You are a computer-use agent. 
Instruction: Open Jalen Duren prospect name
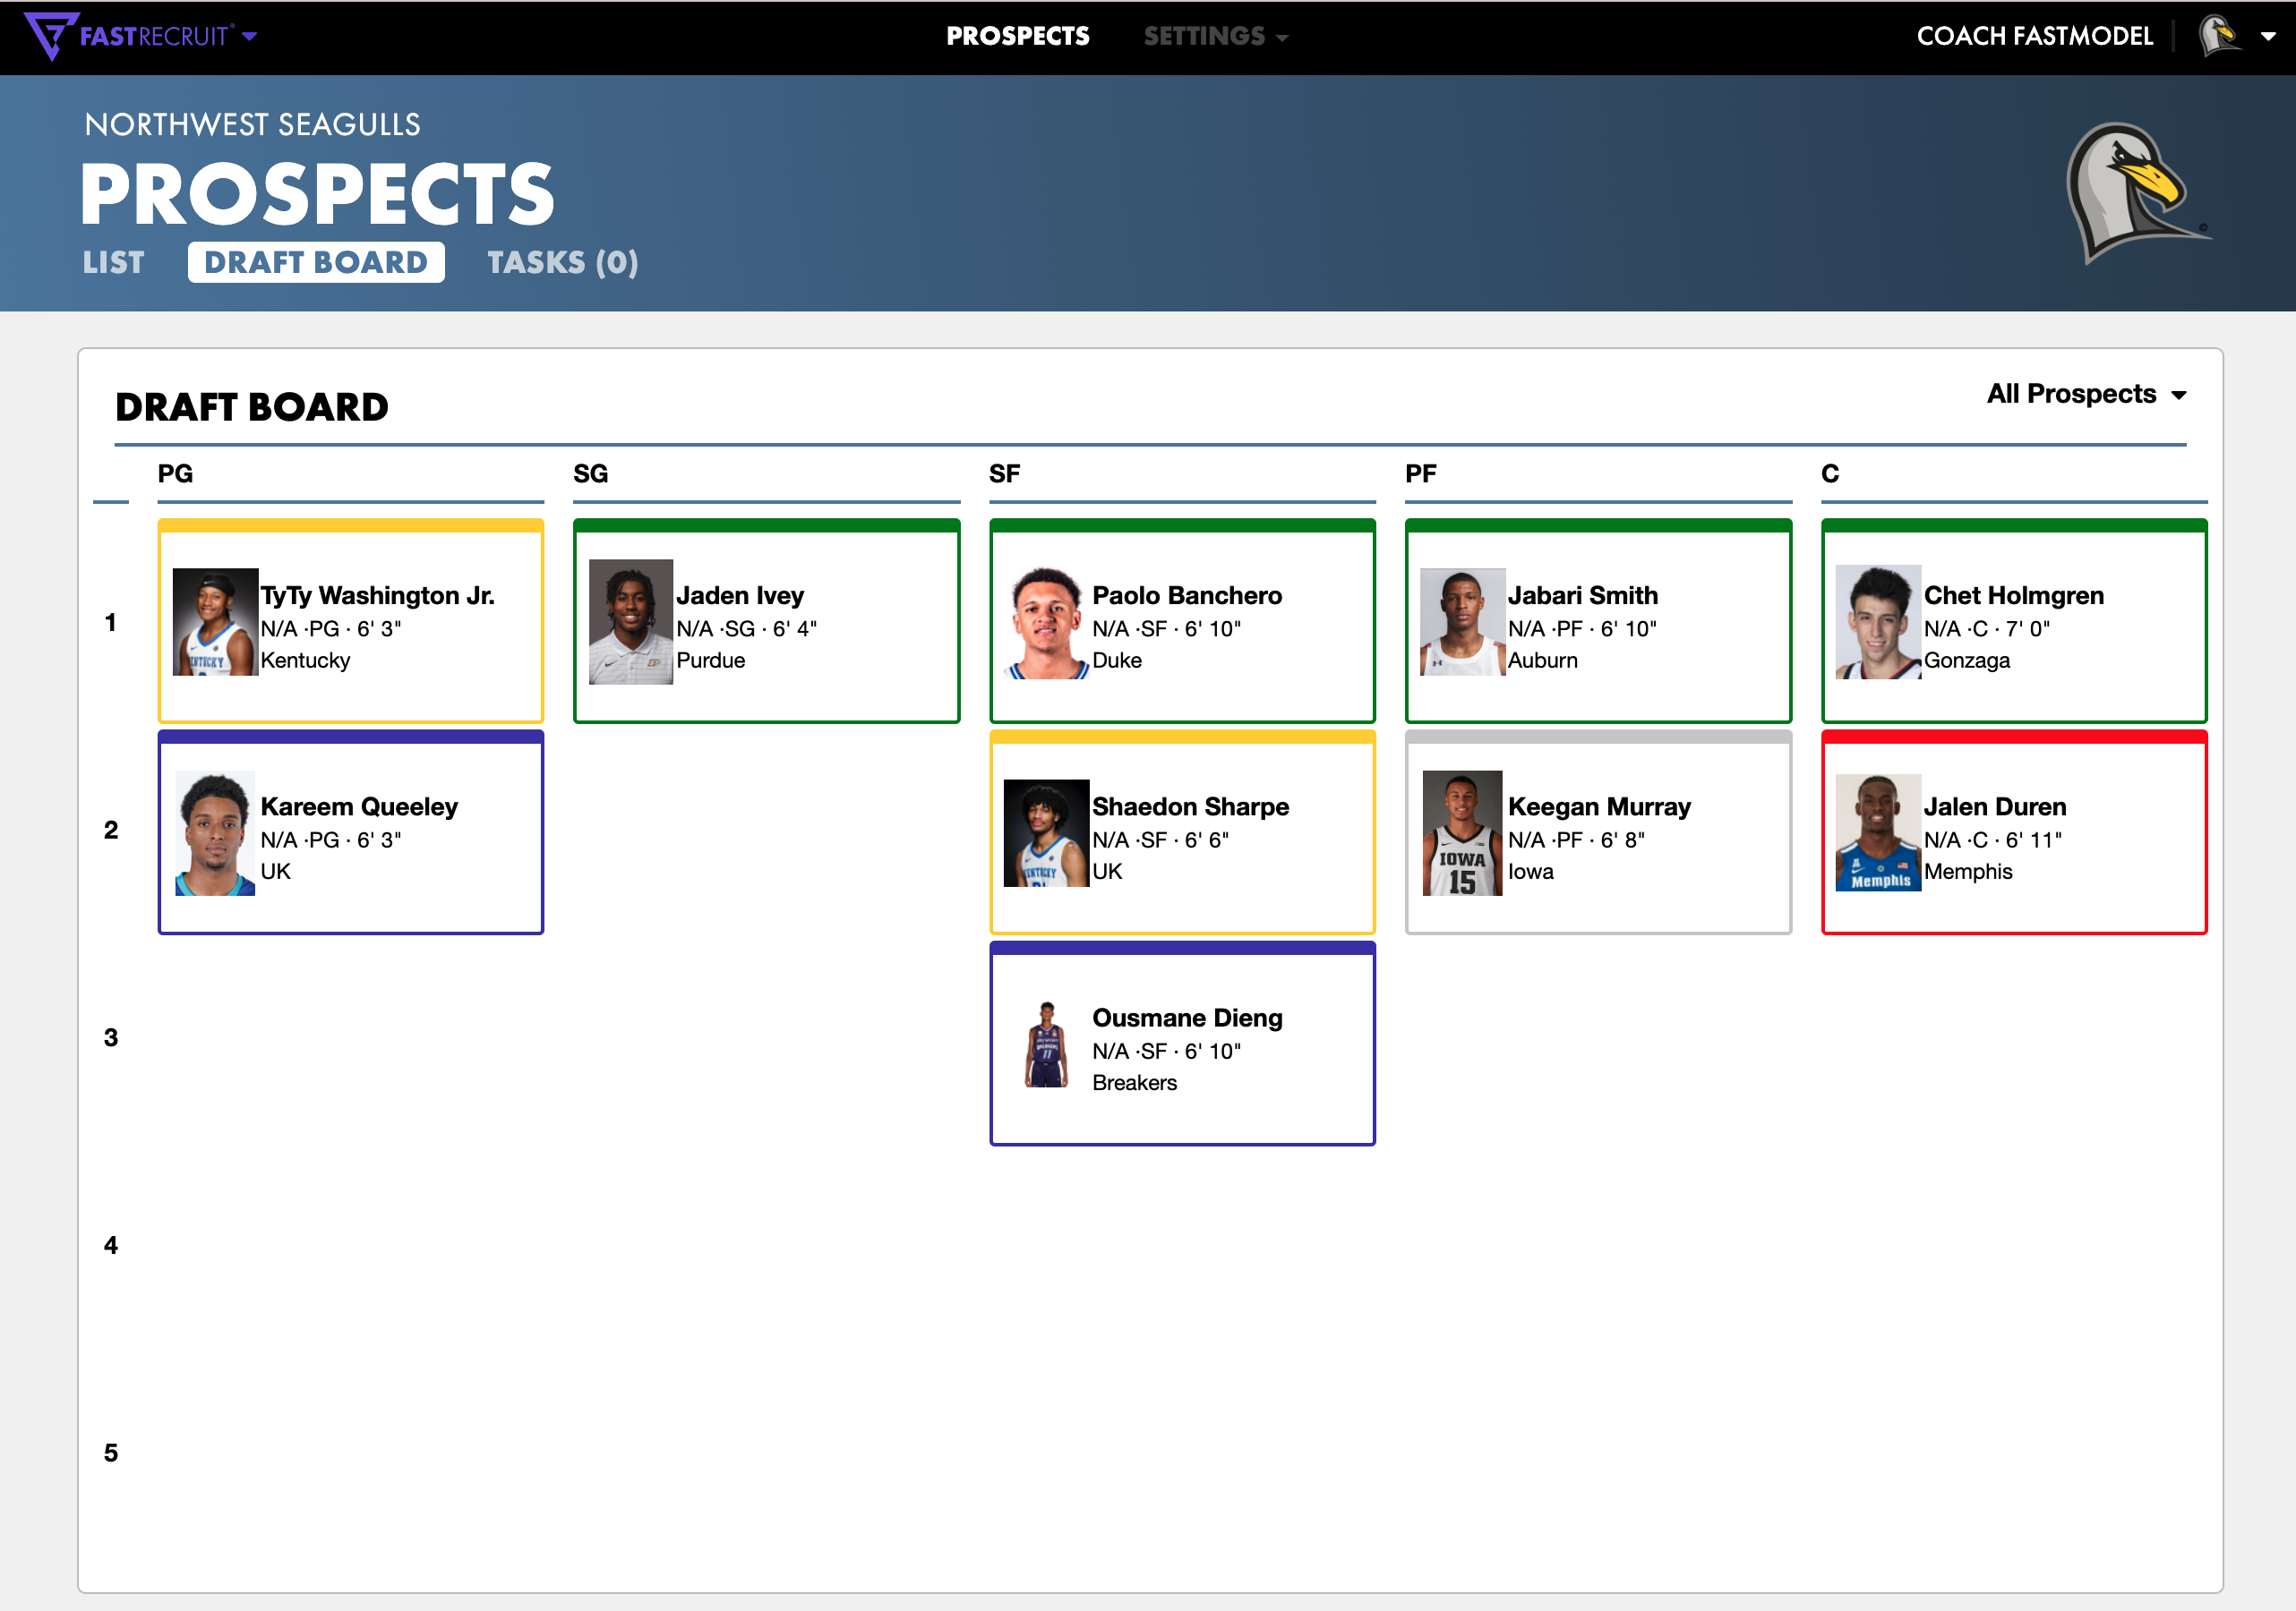[1995, 806]
